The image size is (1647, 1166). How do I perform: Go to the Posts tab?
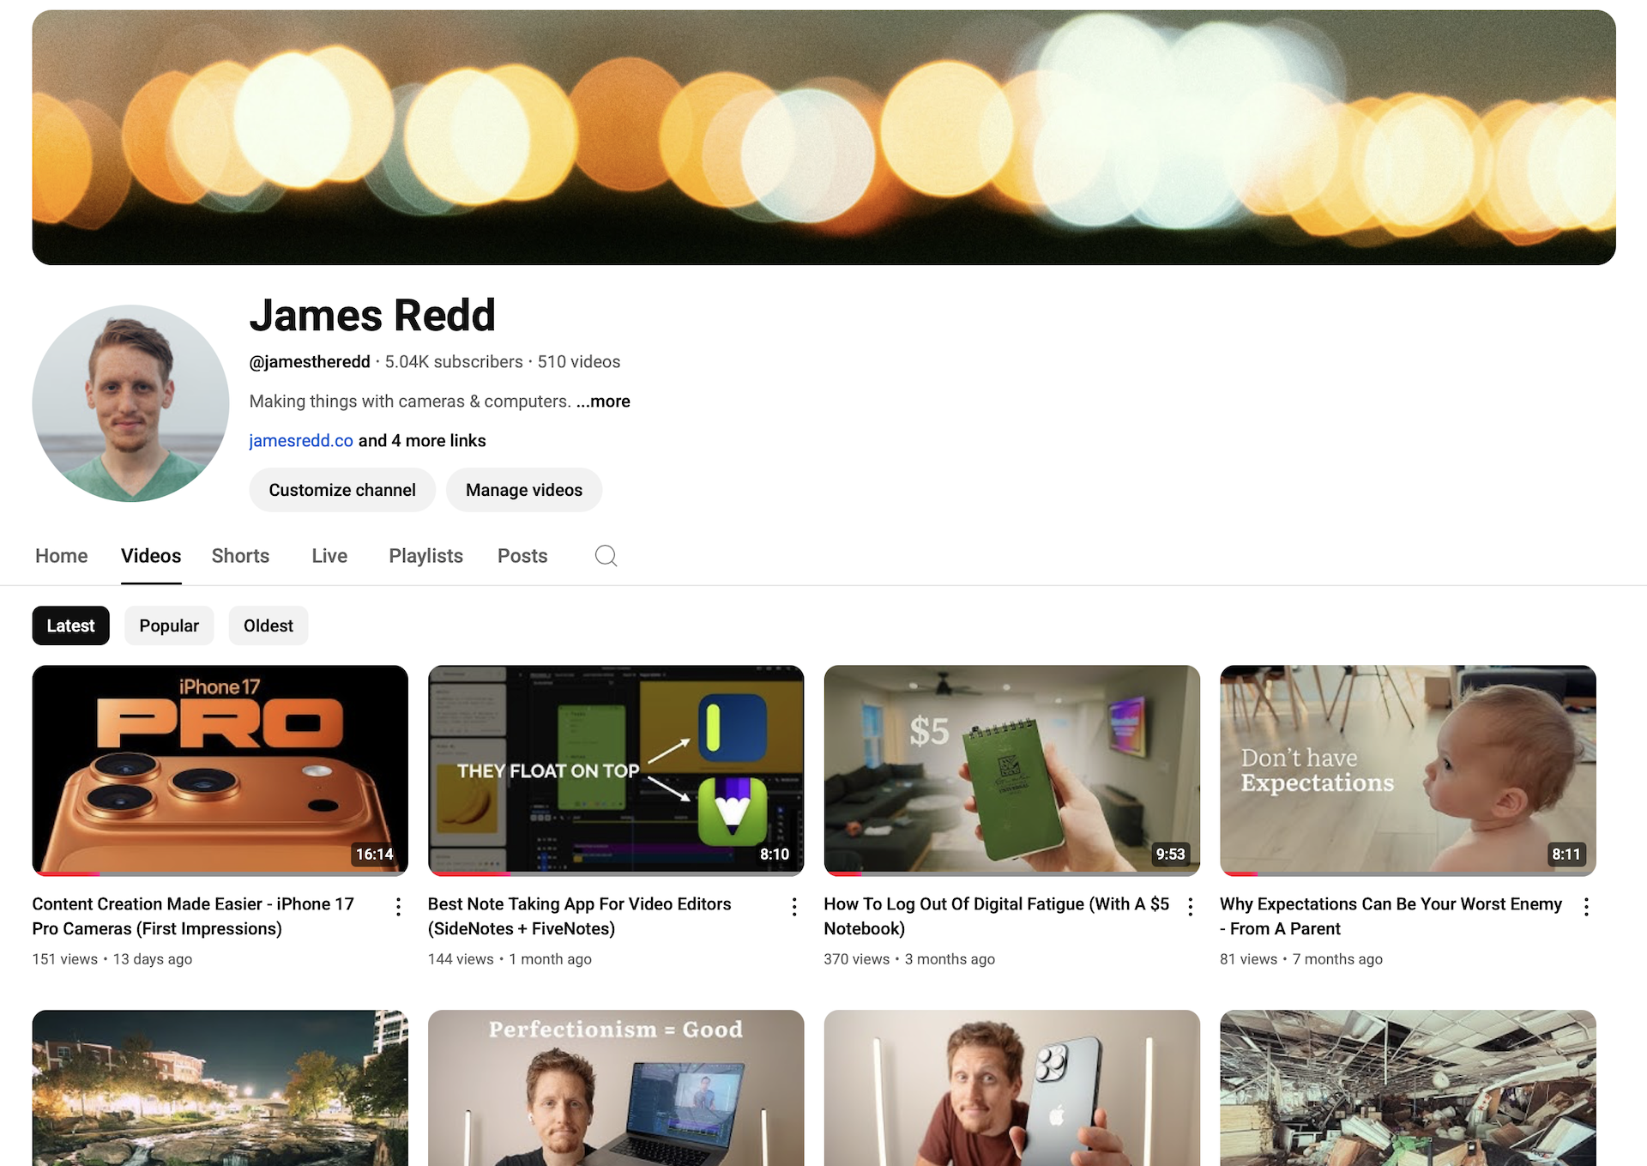pyautogui.click(x=522, y=556)
